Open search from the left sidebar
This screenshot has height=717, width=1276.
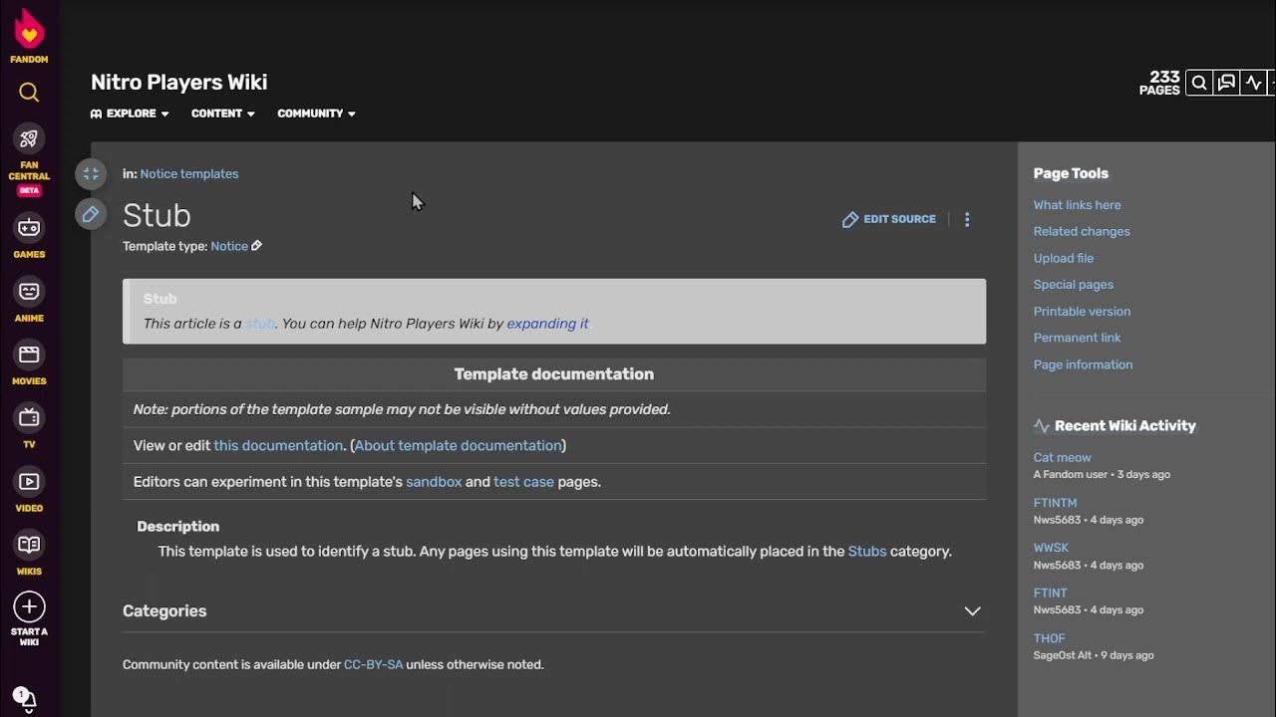29,93
